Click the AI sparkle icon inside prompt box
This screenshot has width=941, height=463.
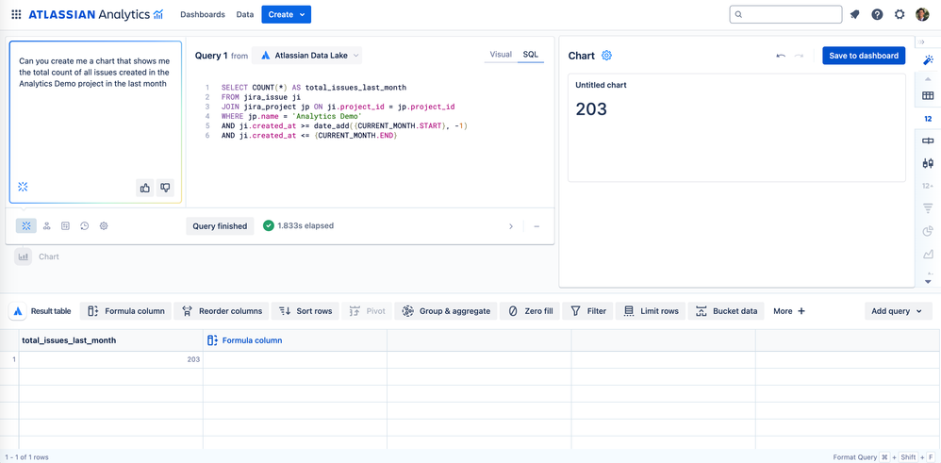tap(23, 187)
